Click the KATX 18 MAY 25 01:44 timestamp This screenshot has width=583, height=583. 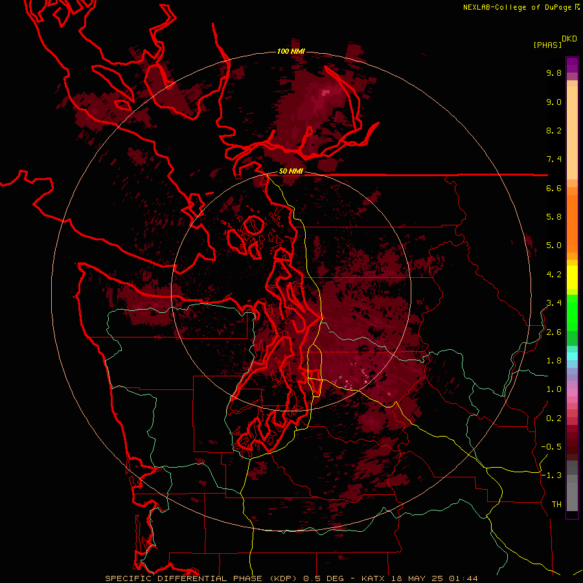pyautogui.click(x=419, y=578)
